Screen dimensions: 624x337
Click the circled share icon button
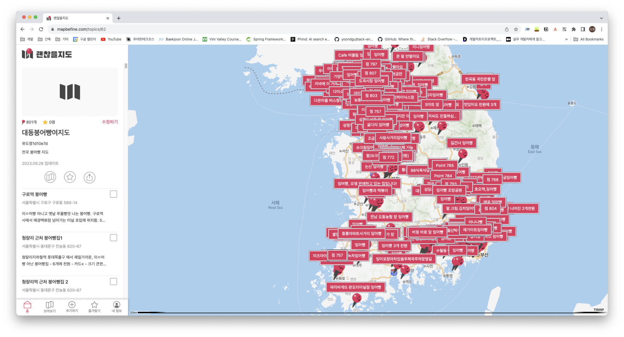(x=90, y=177)
